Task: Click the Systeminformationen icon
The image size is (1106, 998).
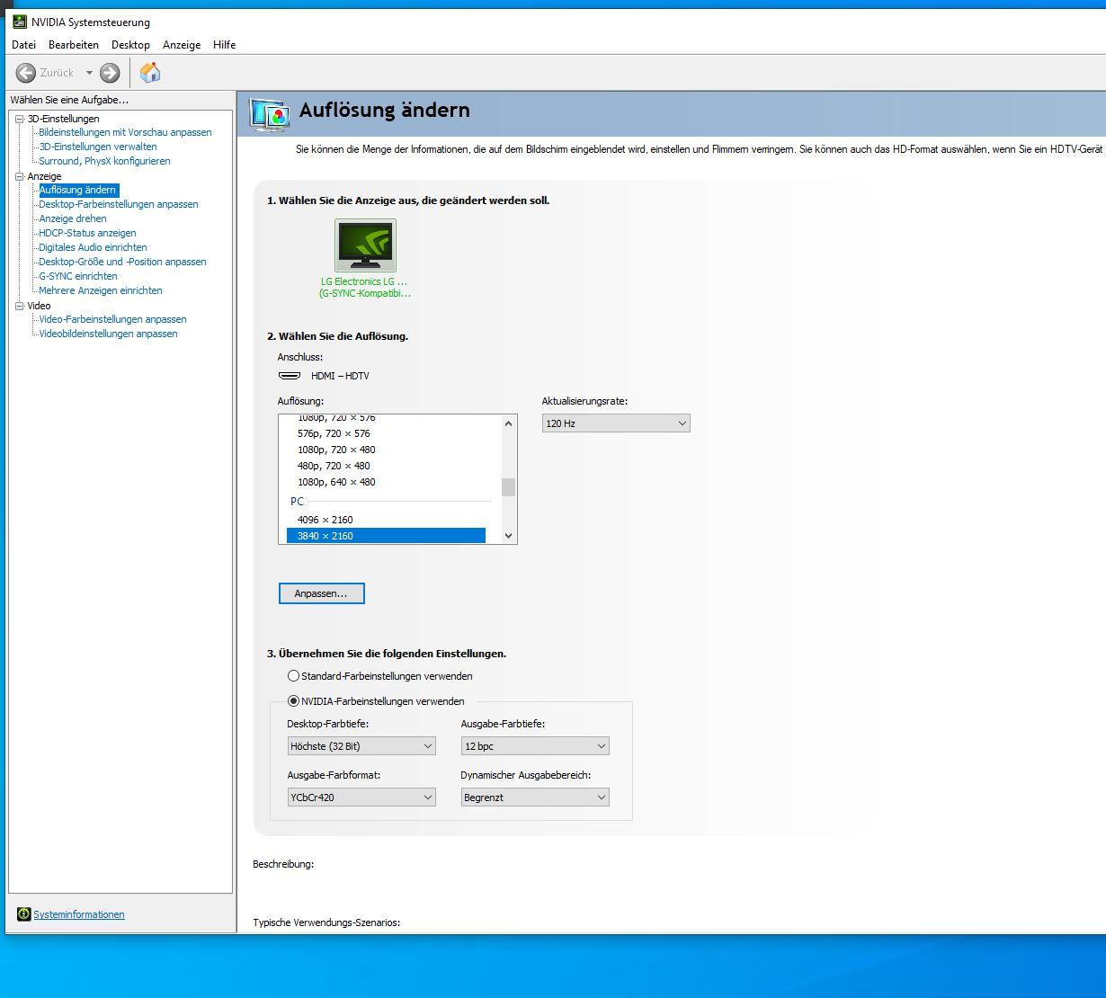Action: [x=24, y=914]
